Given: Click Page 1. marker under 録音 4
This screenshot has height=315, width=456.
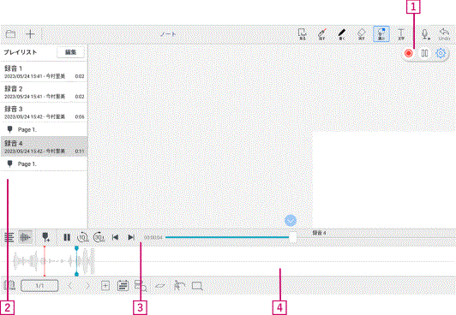Looking at the screenshot, I should pyautogui.click(x=44, y=163).
